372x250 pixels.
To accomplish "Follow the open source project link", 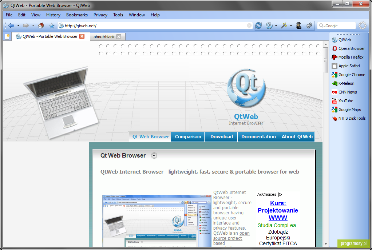I will pyautogui.click(x=231, y=236).
